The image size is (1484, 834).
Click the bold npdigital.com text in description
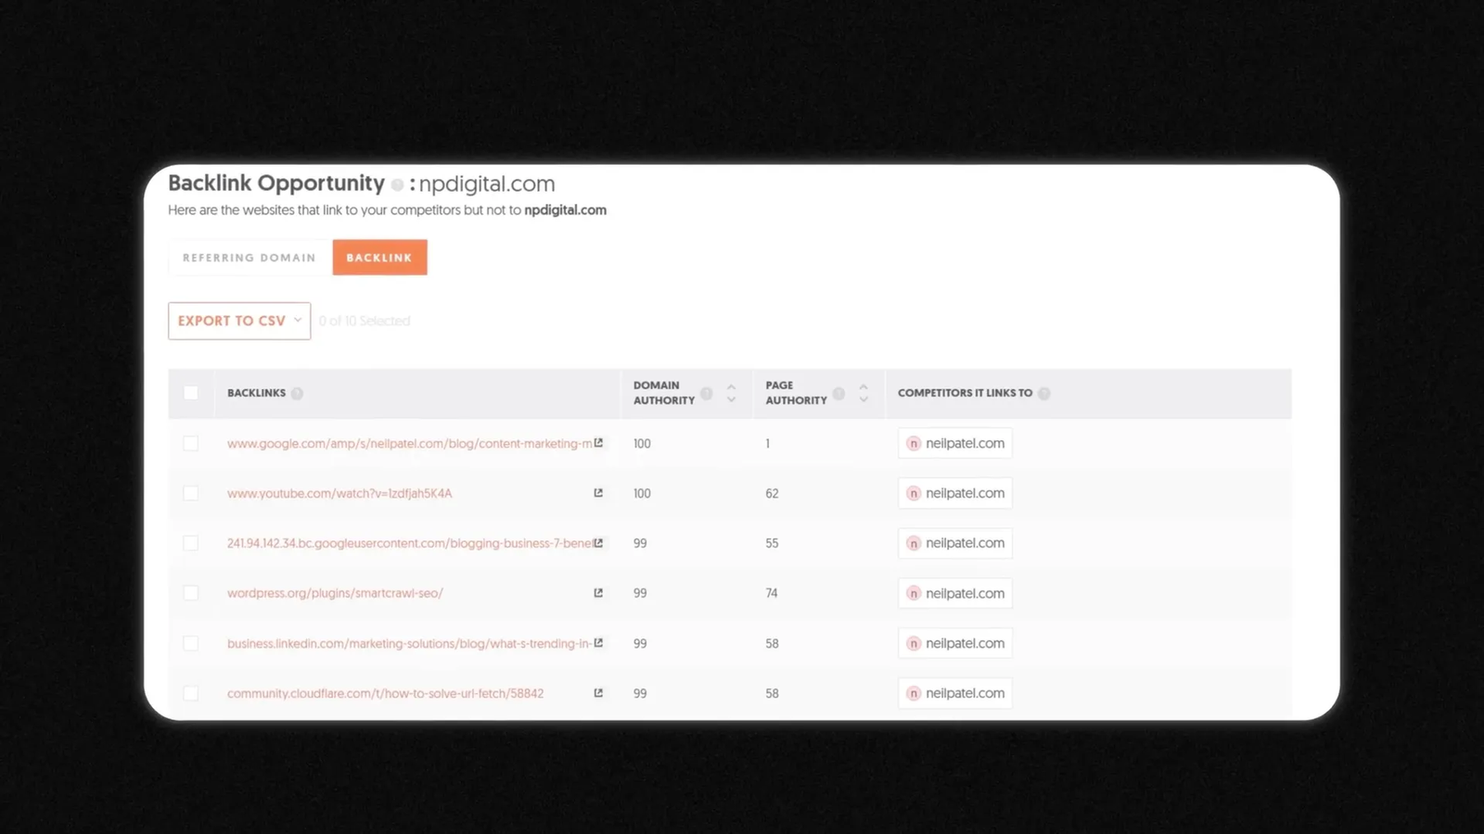(x=565, y=210)
